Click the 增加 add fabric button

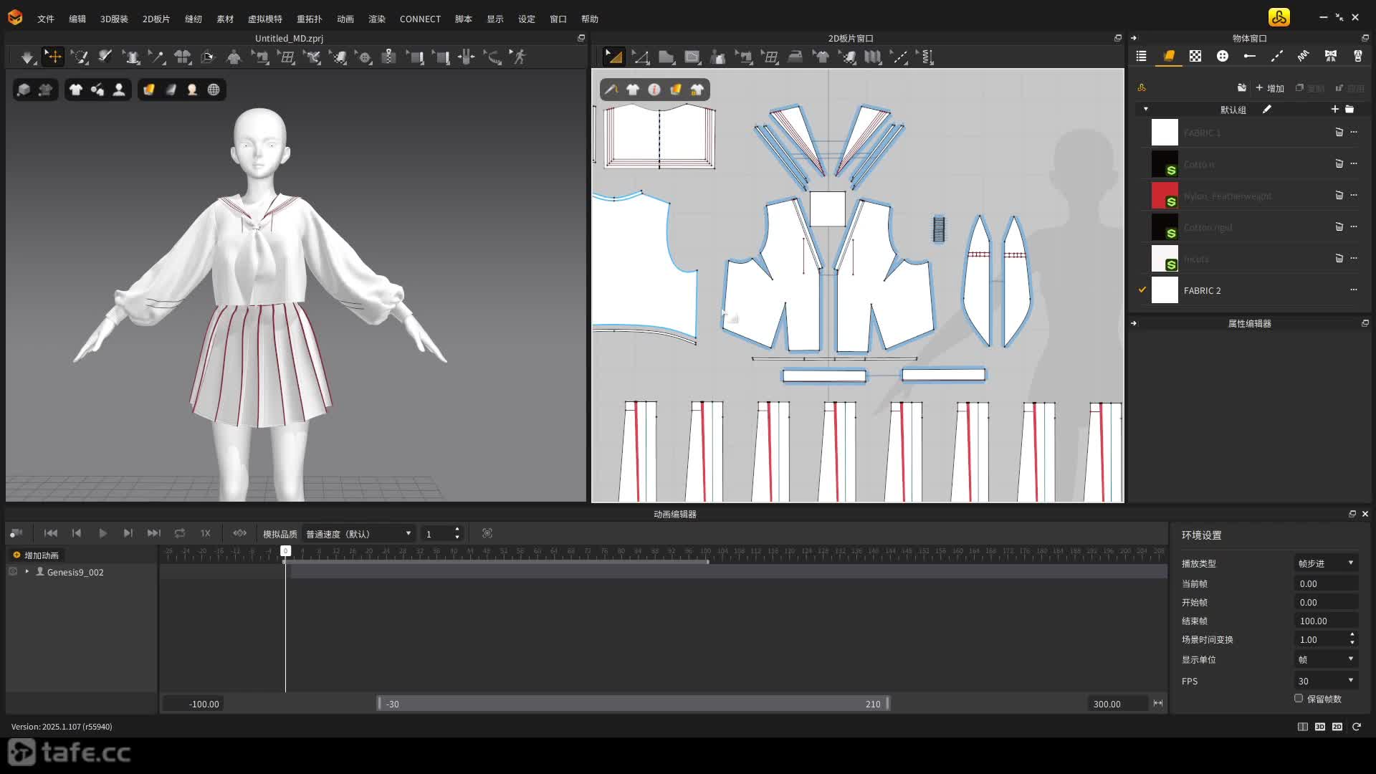tap(1270, 88)
